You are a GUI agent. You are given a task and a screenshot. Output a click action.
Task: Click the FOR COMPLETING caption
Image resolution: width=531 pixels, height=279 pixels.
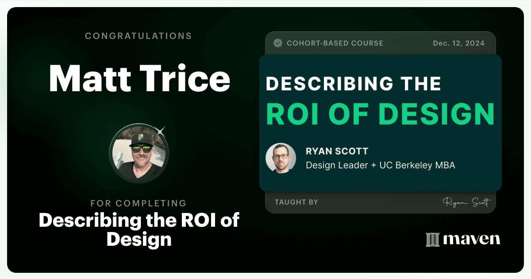coord(139,203)
